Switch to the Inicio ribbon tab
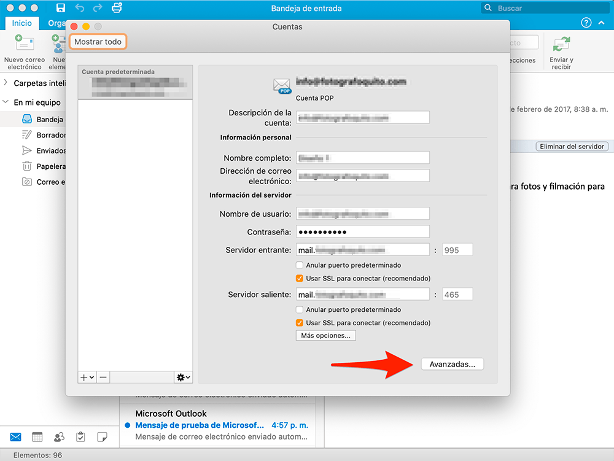614x461 pixels. (x=22, y=23)
